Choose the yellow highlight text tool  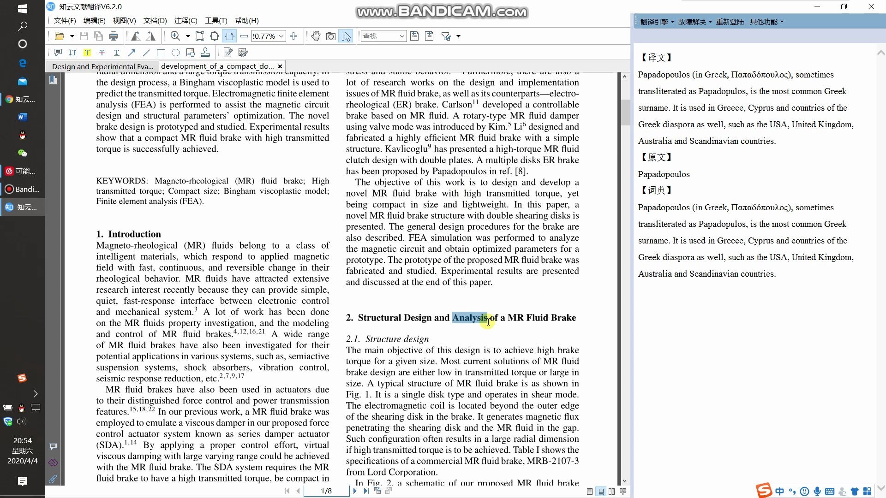[x=87, y=53]
